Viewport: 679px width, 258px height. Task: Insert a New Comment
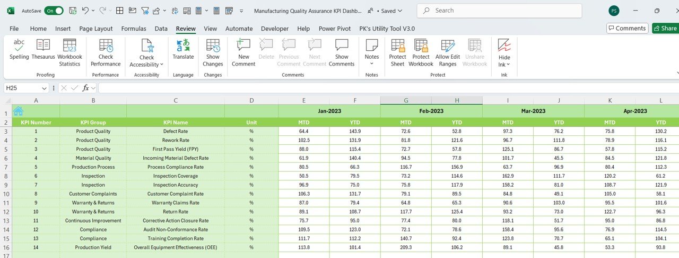pos(243,53)
